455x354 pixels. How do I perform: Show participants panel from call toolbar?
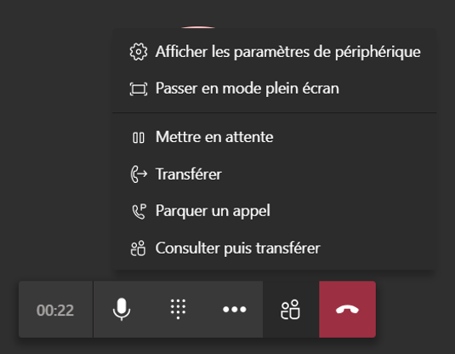(290, 310)
